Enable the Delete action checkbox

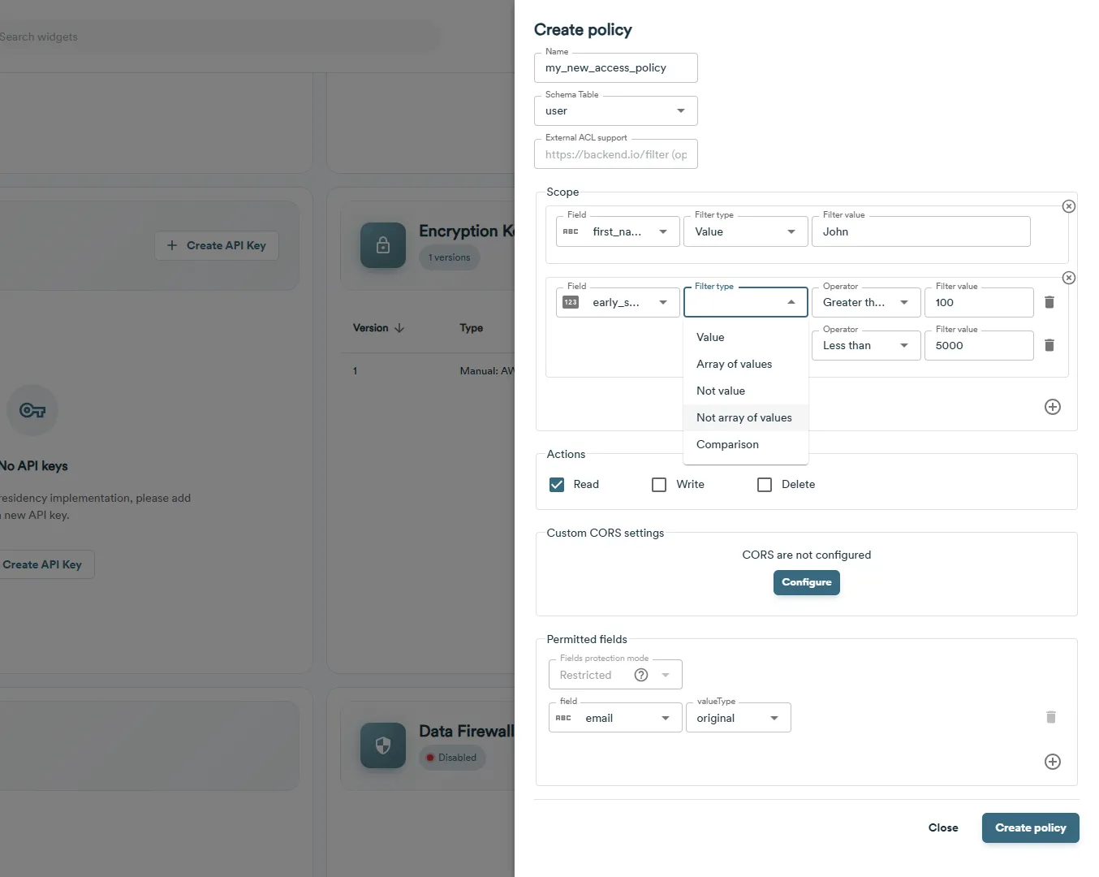[x=765, y=485]
